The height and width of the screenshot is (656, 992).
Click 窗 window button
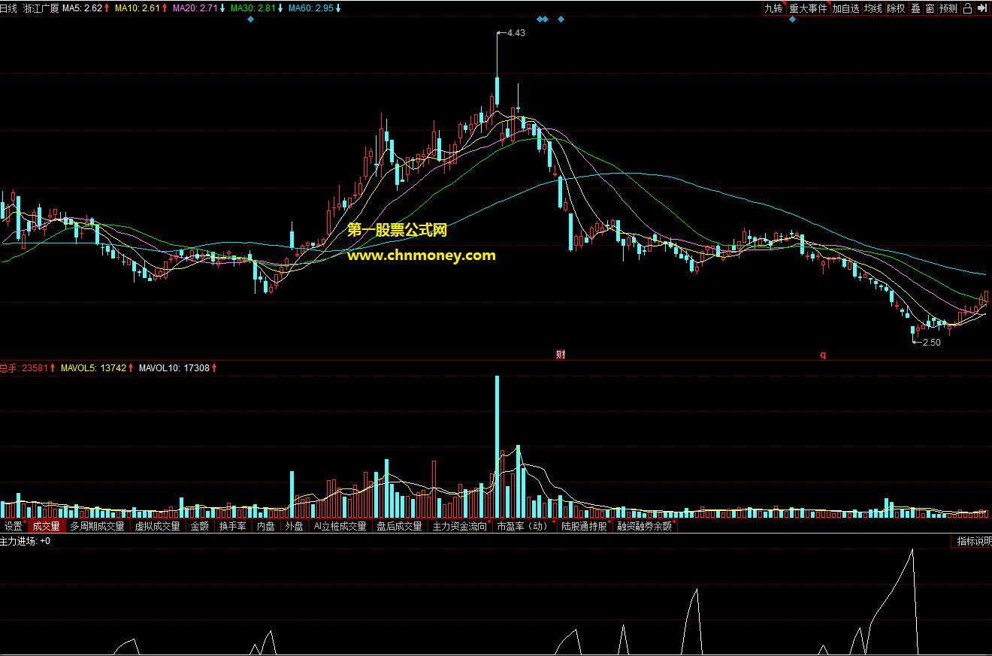coord(930,8)
